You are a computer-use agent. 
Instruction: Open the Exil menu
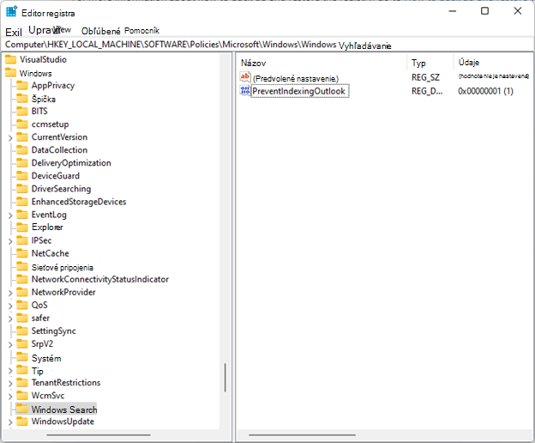(14, 32)
